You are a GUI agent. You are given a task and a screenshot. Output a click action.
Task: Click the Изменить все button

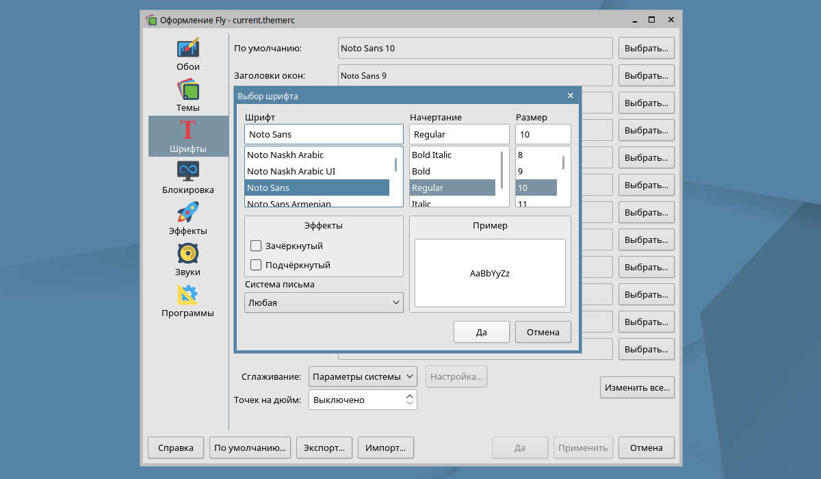coord(637,387)
